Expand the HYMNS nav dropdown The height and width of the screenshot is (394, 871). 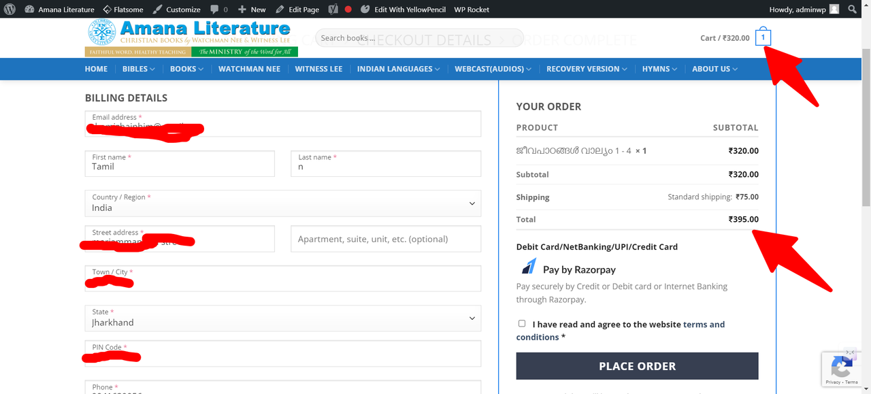click(659, 69)
